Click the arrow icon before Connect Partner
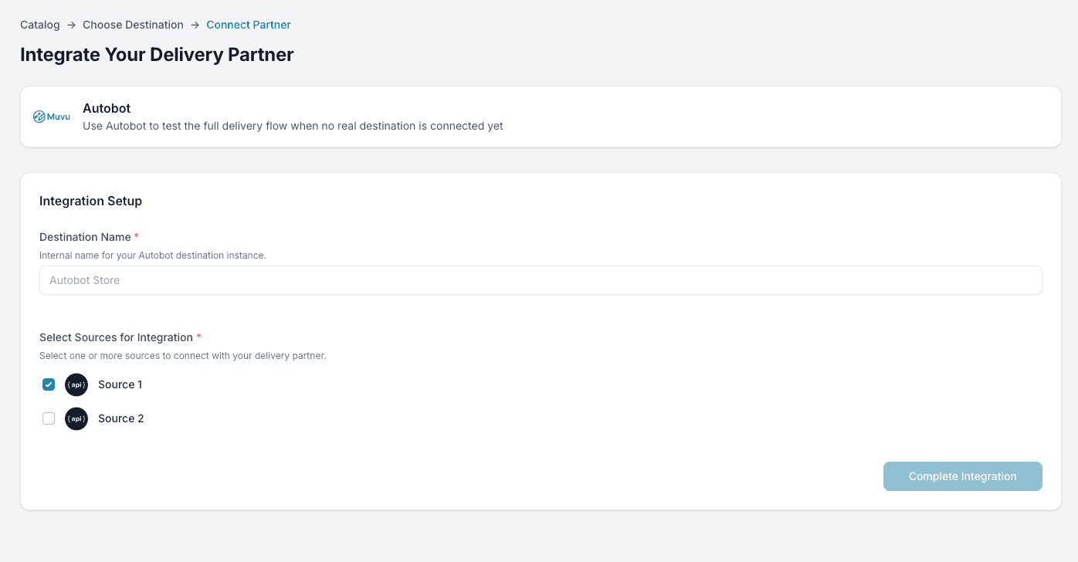 pyautogui.click(x=193, y=24)
